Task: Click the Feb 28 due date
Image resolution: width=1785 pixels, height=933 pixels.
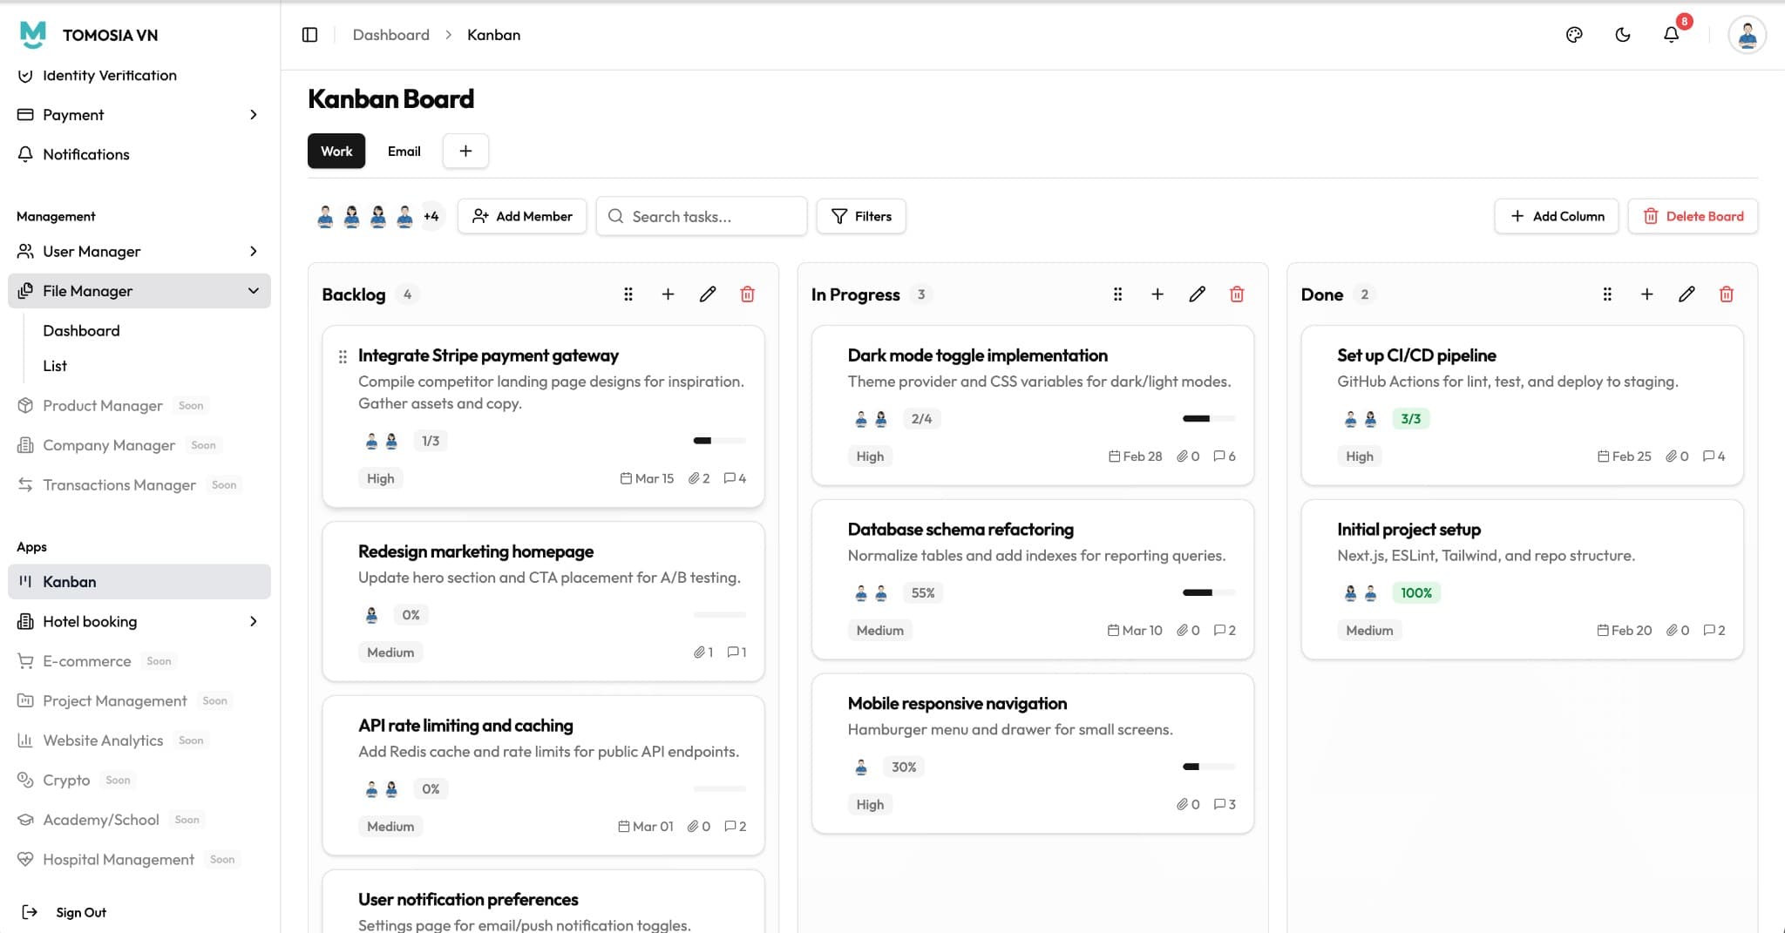Action: click(x=1135, y=456)
